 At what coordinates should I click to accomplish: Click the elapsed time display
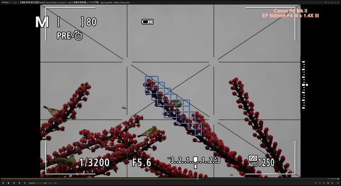coord(32,183)
